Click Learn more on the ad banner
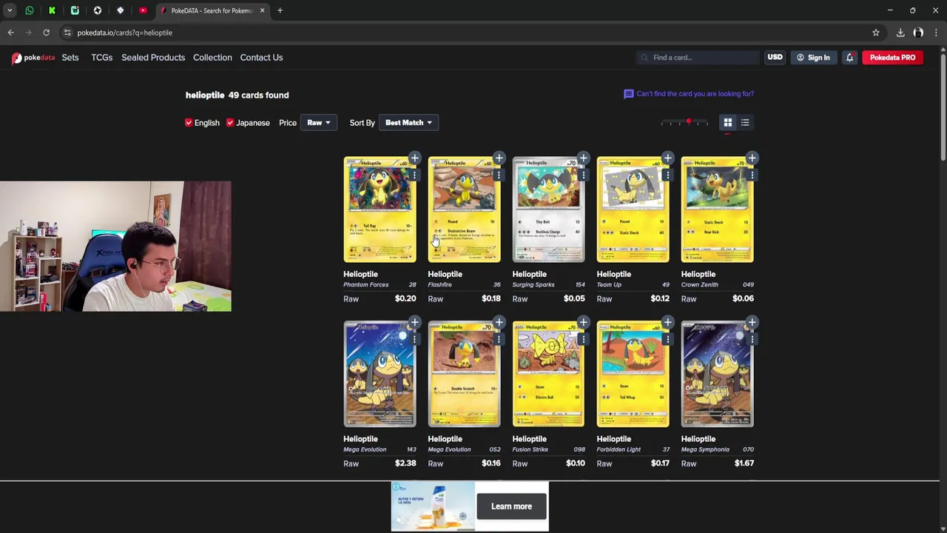Screen dimensions: 947x533 511,506
